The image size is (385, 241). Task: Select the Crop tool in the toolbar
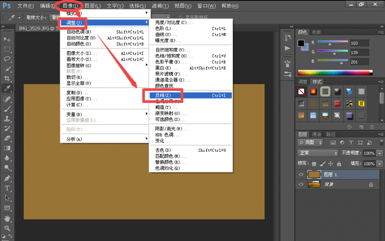click(7, 79)
